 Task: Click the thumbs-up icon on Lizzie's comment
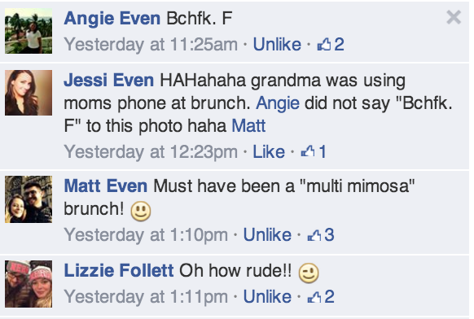(314, 296)
